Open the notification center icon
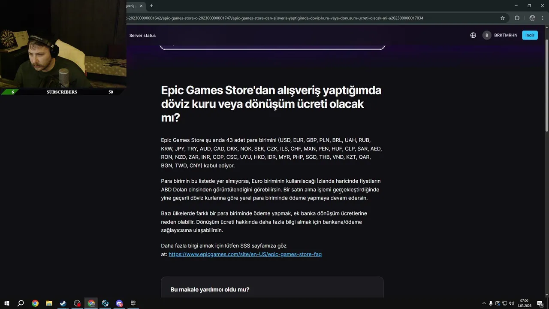This screenshot has width=549, height=309. tap(540, 303)
